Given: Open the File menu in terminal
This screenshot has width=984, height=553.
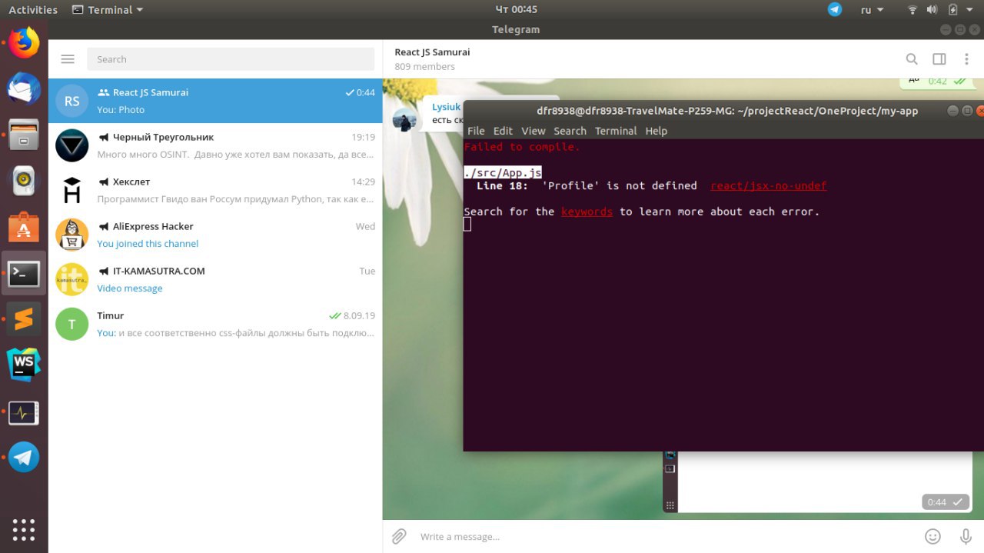Looking at the screenshot, I should pos(476,131).
